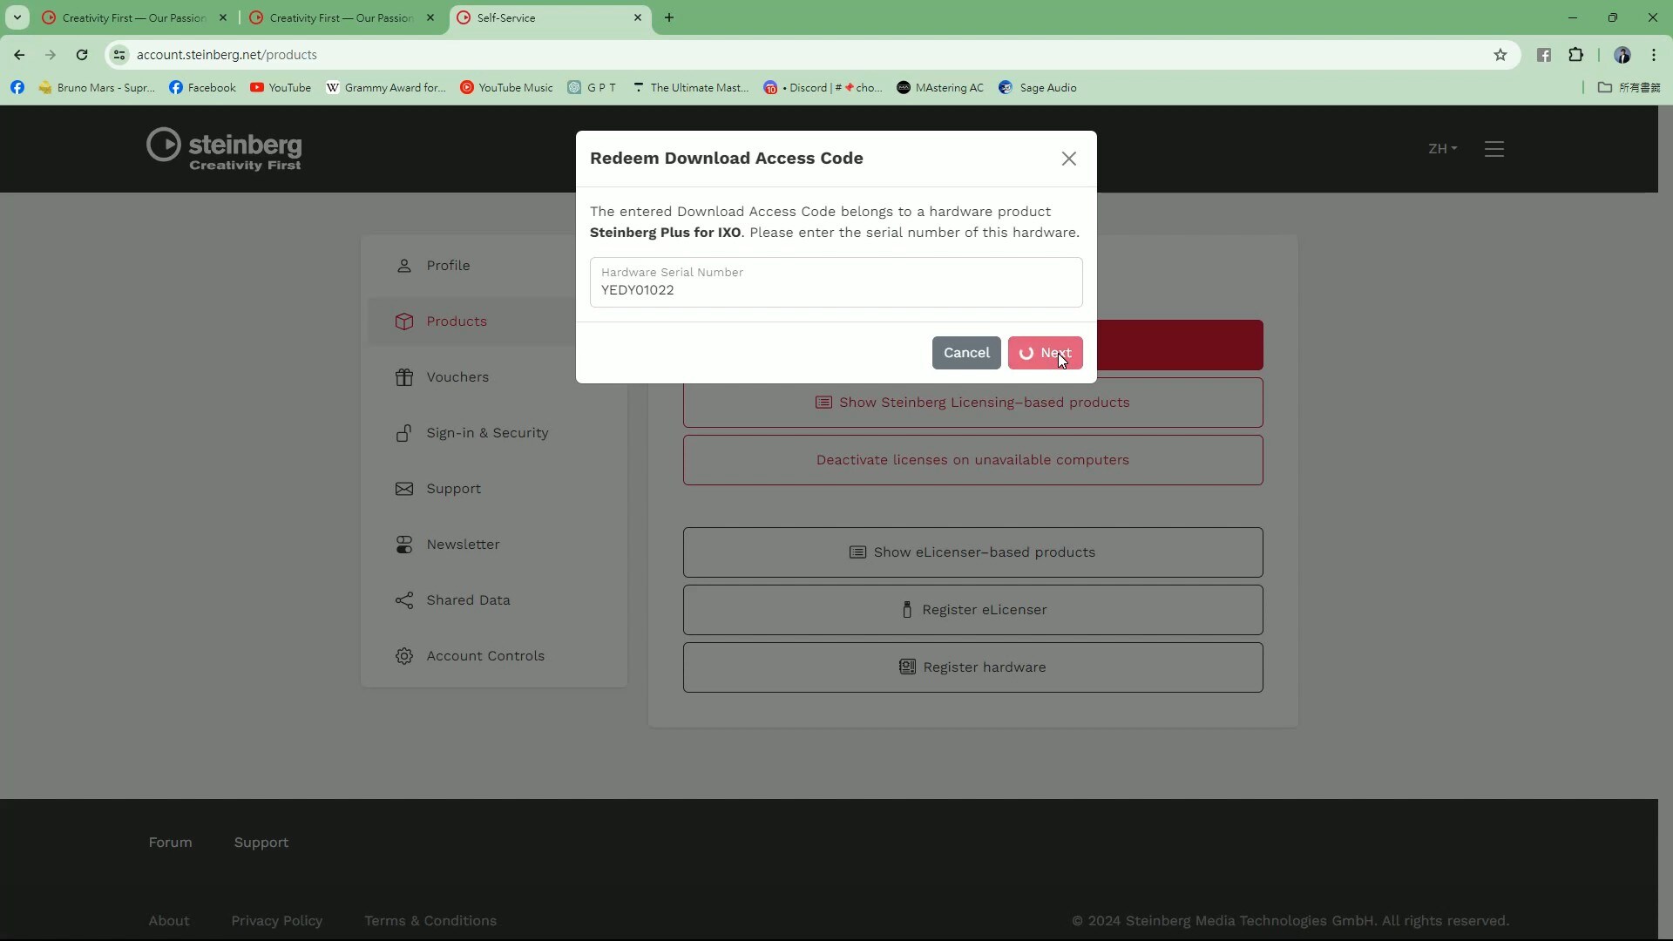This screenshot has width=1673, height=941.
Task: Bookmark this page with star icon
Action: (1500, 55)
